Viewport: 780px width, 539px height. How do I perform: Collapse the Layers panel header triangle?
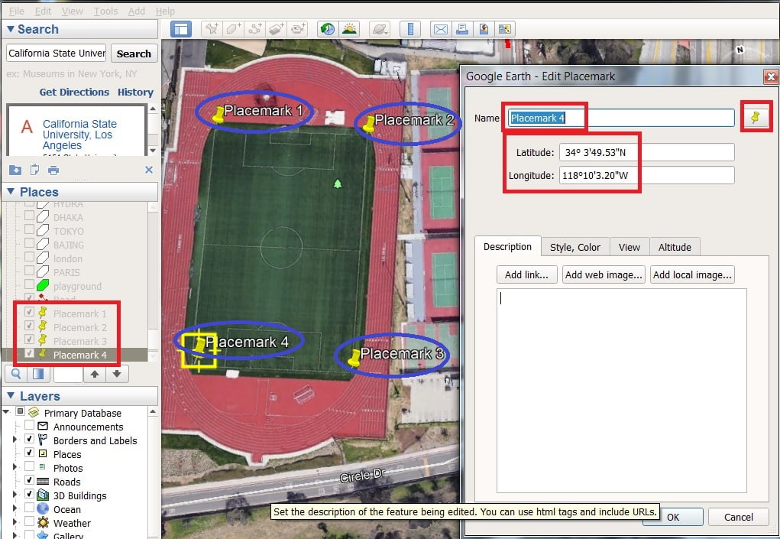[x=11, y=396]
